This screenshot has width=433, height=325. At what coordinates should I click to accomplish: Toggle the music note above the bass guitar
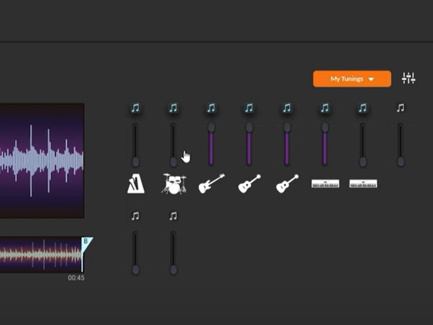[211, 108]
